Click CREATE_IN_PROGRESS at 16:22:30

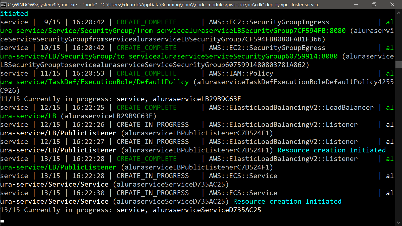153,193
